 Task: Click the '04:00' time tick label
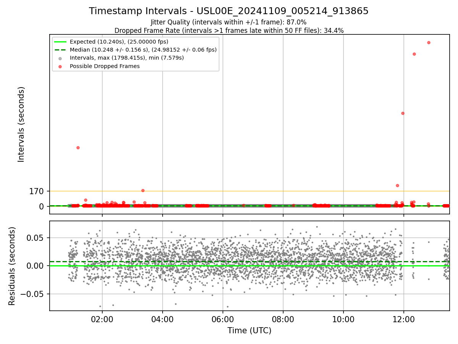[163, 319]
